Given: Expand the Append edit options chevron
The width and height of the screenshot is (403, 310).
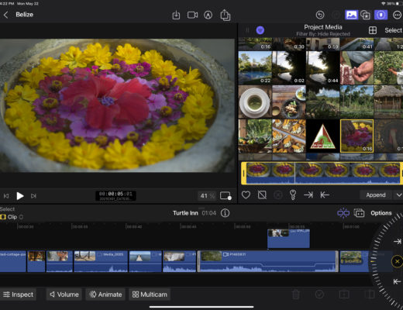Looking at the screenshot, I should coord(398,195).
